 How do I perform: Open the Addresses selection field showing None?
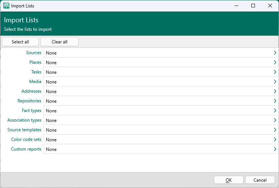point(161,91)
